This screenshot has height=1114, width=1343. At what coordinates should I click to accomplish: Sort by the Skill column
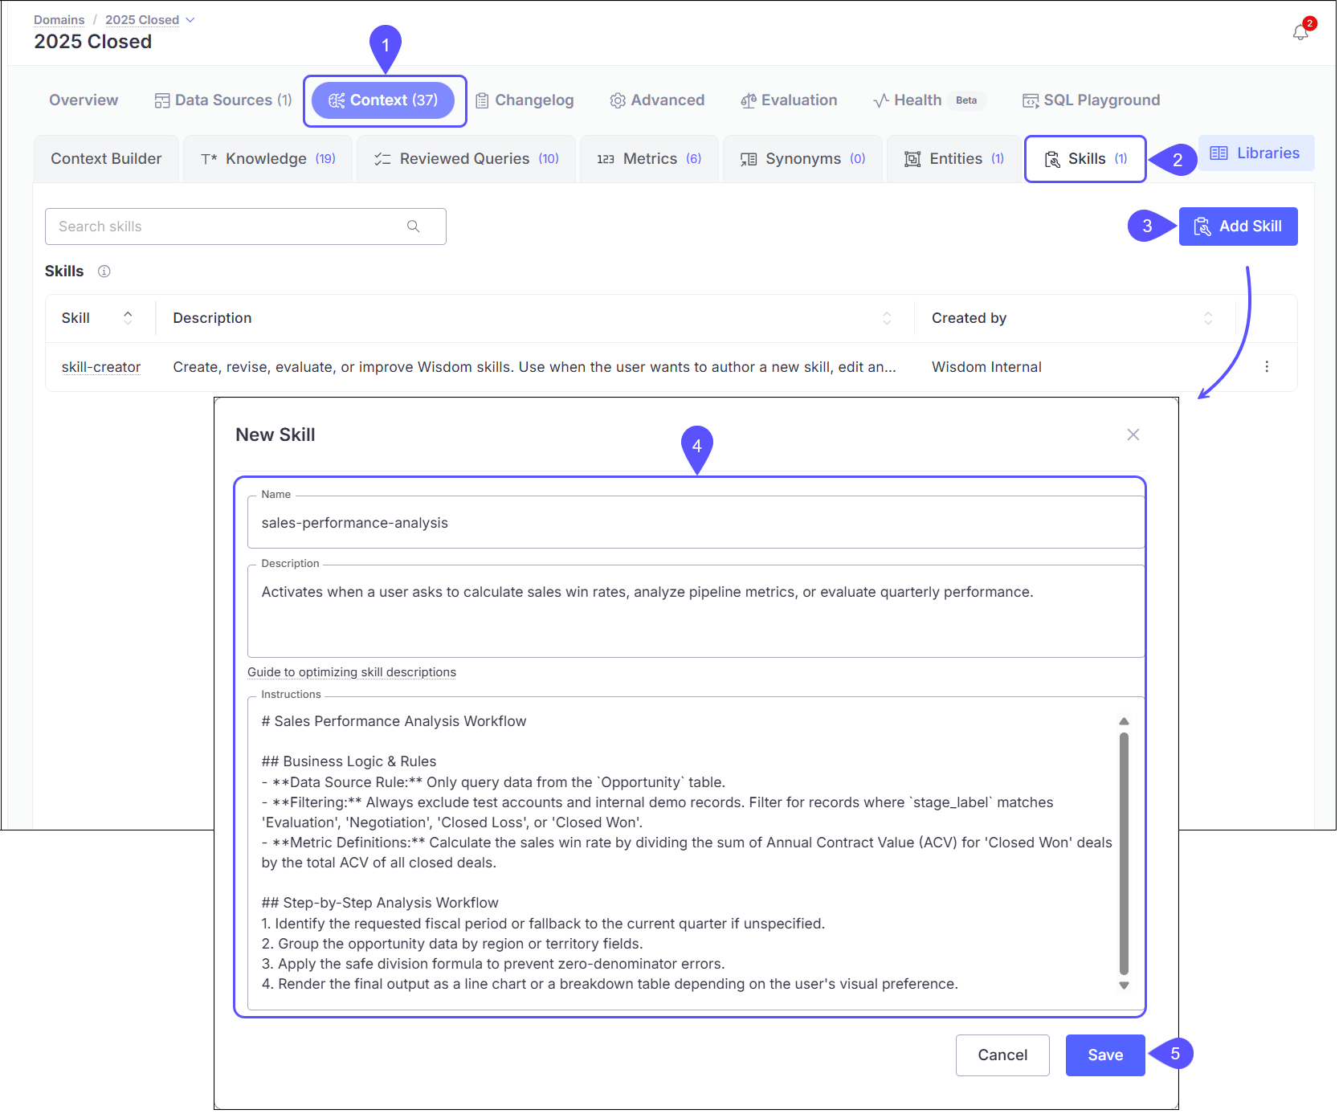pyautogui.click(x=128, y=318)
